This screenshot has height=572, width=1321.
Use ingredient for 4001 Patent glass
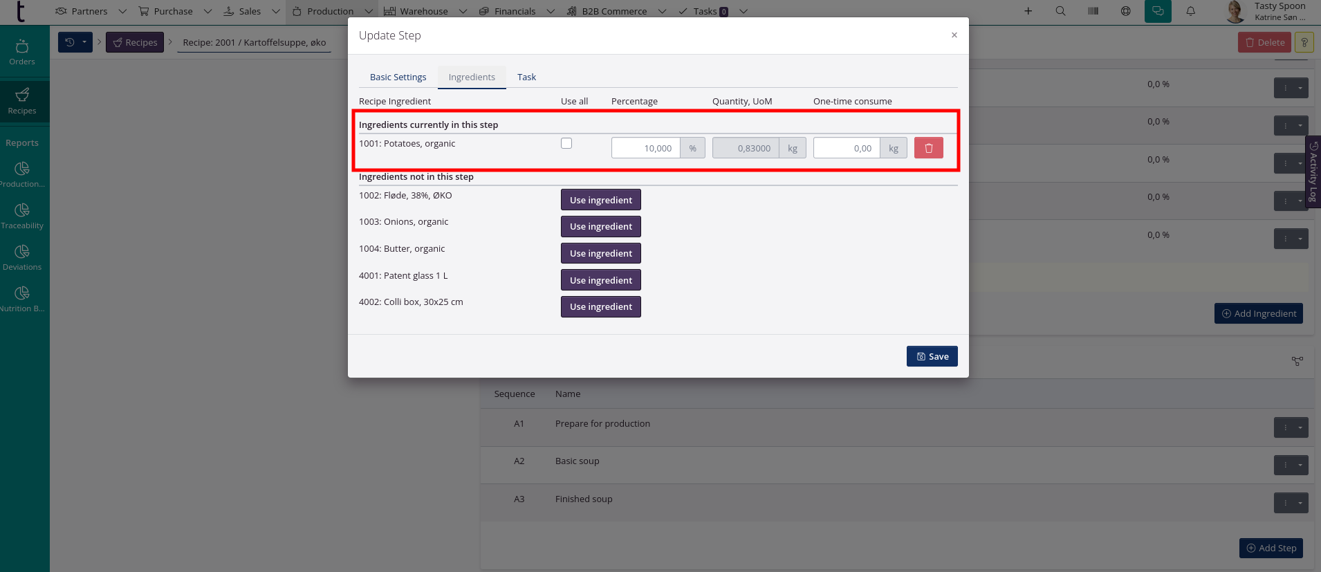pos(600,280)
